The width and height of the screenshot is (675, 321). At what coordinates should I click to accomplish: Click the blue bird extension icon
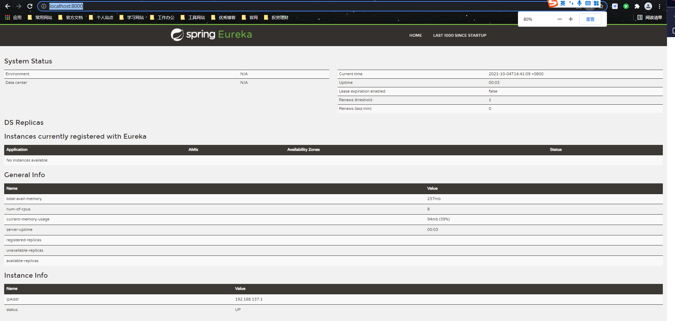pos(615,6)
